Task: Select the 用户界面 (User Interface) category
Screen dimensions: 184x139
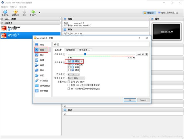Action: pyautogui.click(x=43, y=91)
